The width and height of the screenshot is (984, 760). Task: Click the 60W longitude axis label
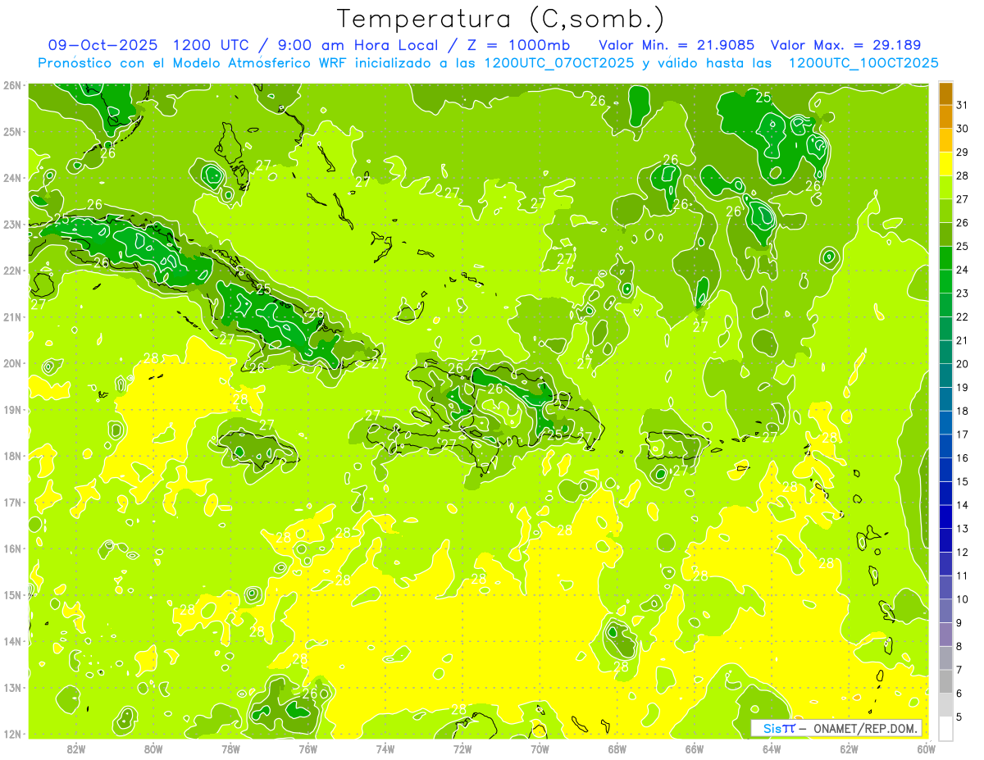926,749
